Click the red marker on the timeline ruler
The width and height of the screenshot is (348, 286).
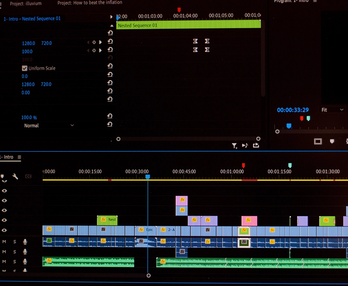243,165
